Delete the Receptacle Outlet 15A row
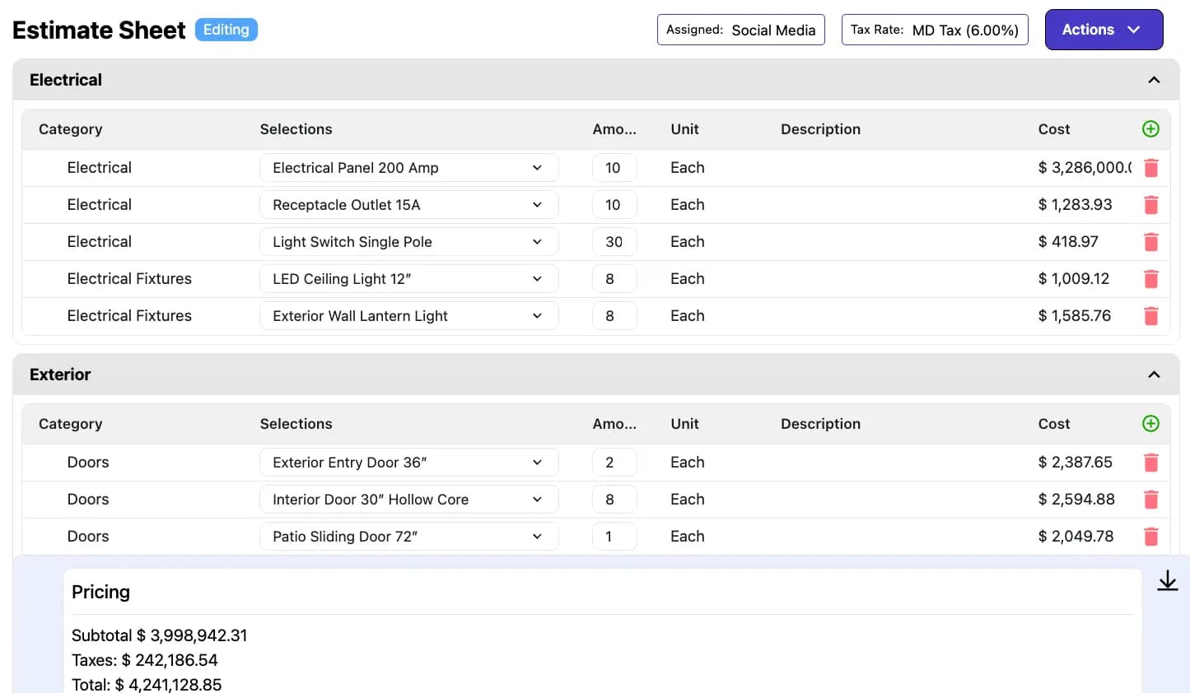Viewport: 1190px width, 693px height. tap(1150, 204)
